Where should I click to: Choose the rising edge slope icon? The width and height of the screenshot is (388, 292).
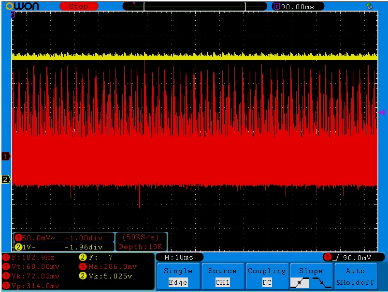(300, 283)
